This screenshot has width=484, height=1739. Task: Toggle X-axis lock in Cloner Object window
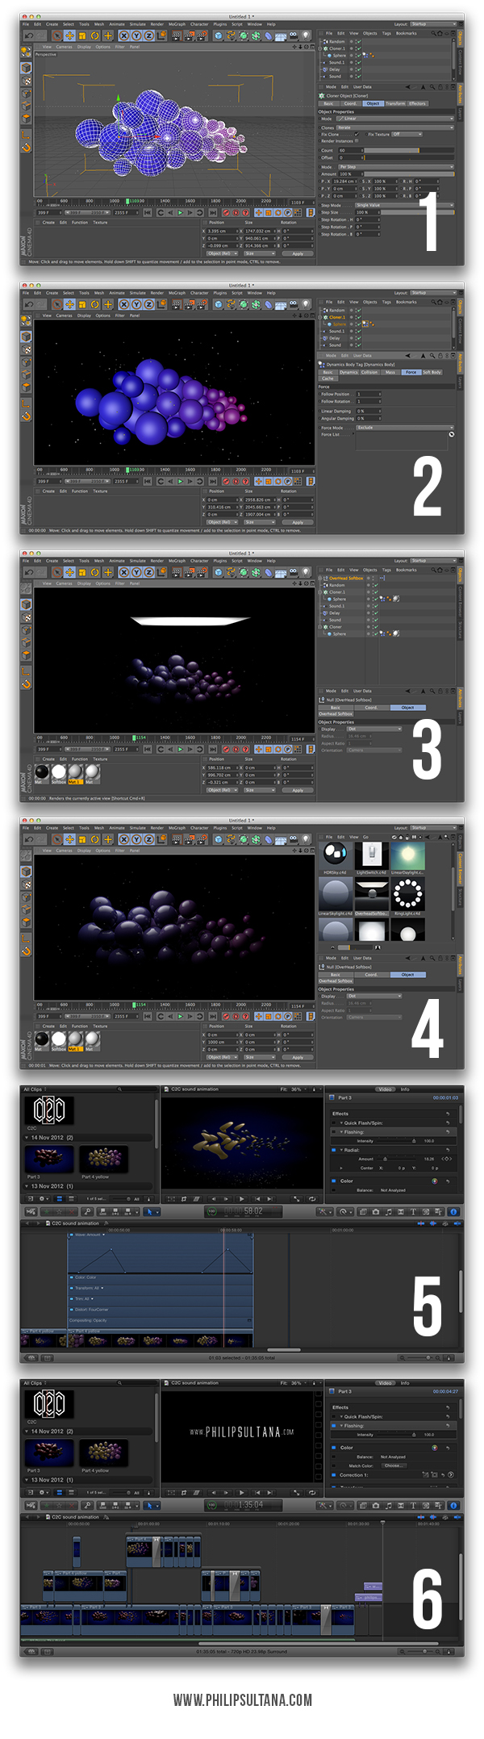click(x=124, y=36)
